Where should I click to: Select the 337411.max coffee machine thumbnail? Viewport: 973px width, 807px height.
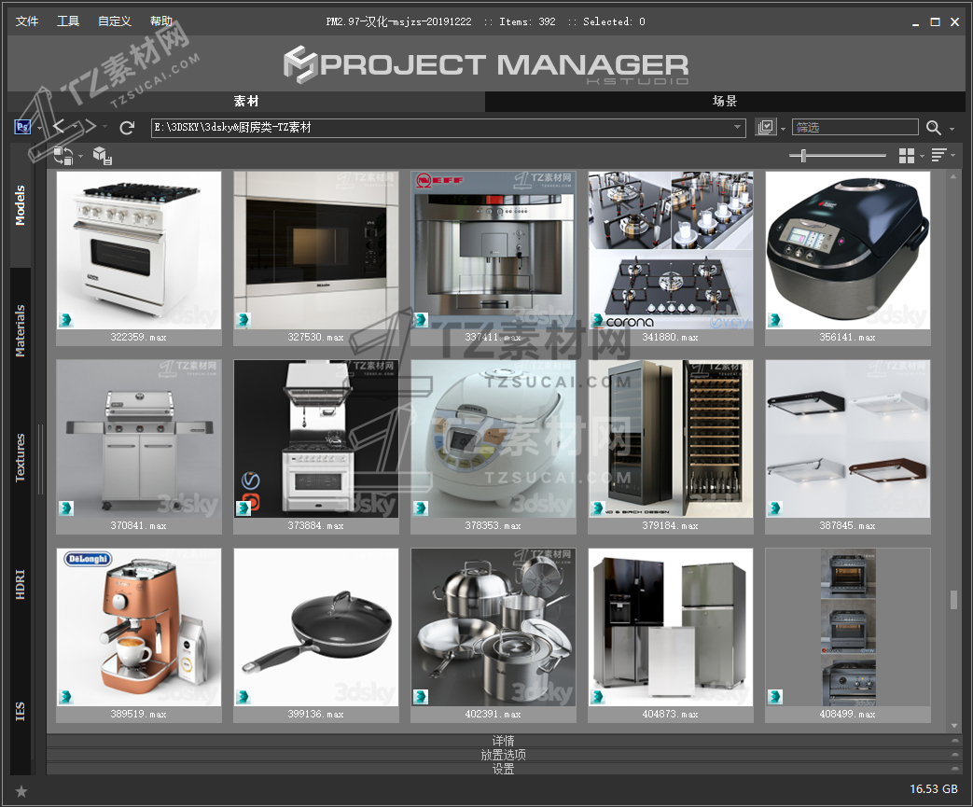tap(493, 250)
